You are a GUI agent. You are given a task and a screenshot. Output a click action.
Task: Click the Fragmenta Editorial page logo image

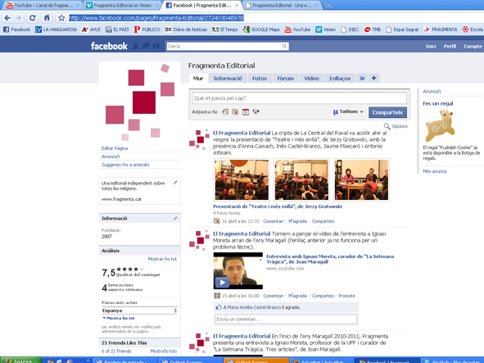tap(139, 102)
